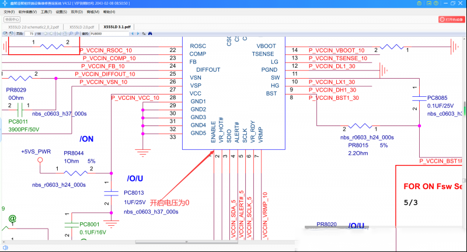Click the PC8011 capacitor label
Image resolution: width=467 pixels, height=252 pixels.
[x=18, y=121]
